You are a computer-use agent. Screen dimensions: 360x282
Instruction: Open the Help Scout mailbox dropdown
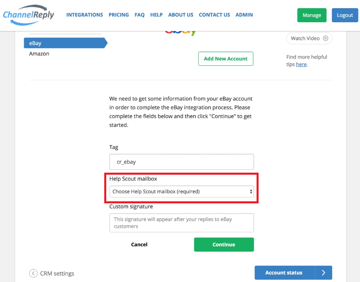click(x=181, y=192)
